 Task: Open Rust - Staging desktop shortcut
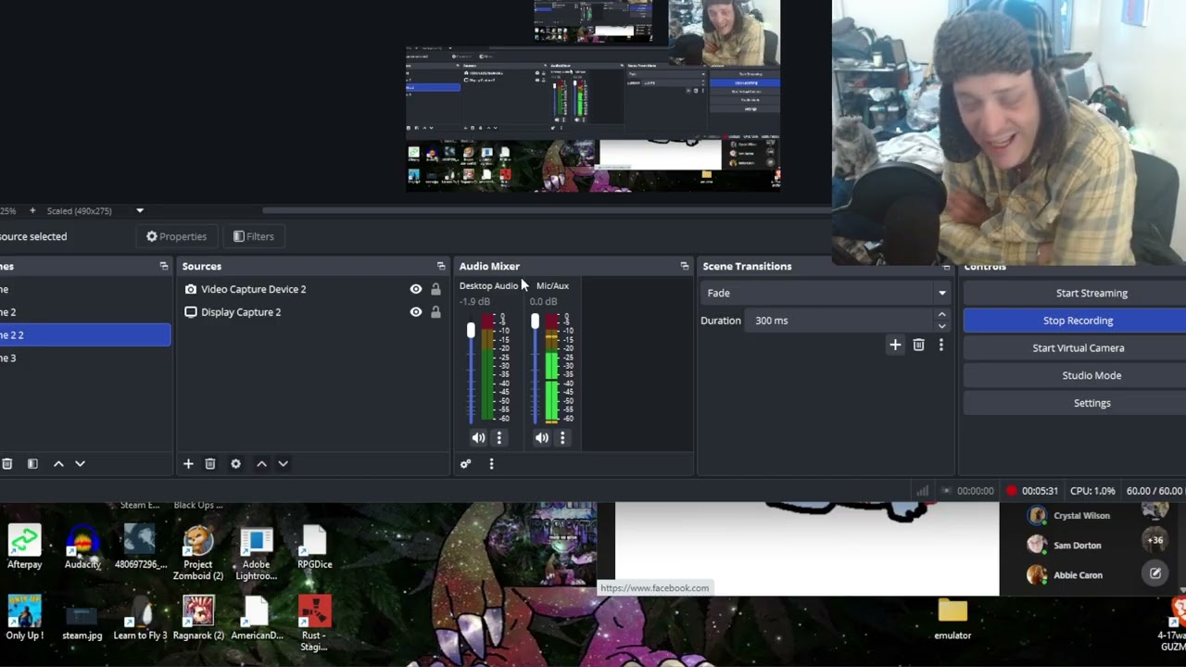point(315,623)
